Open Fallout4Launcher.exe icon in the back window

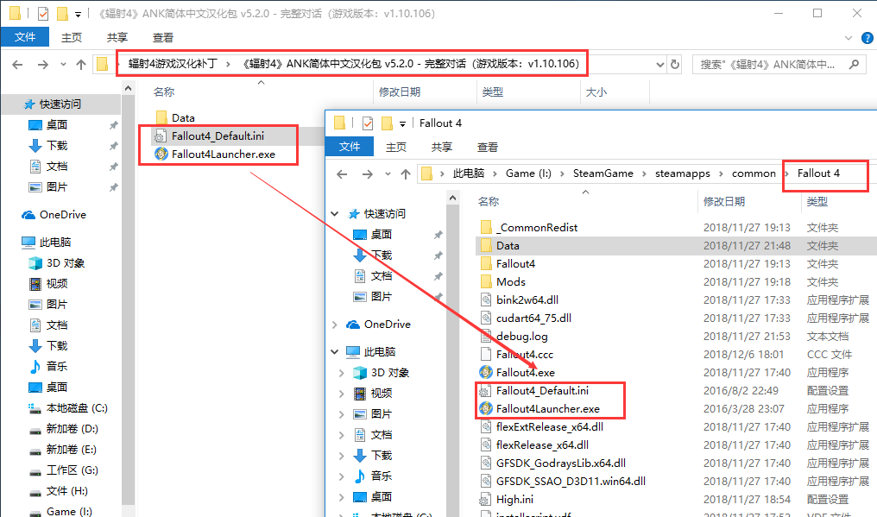(x=161, y=154)
